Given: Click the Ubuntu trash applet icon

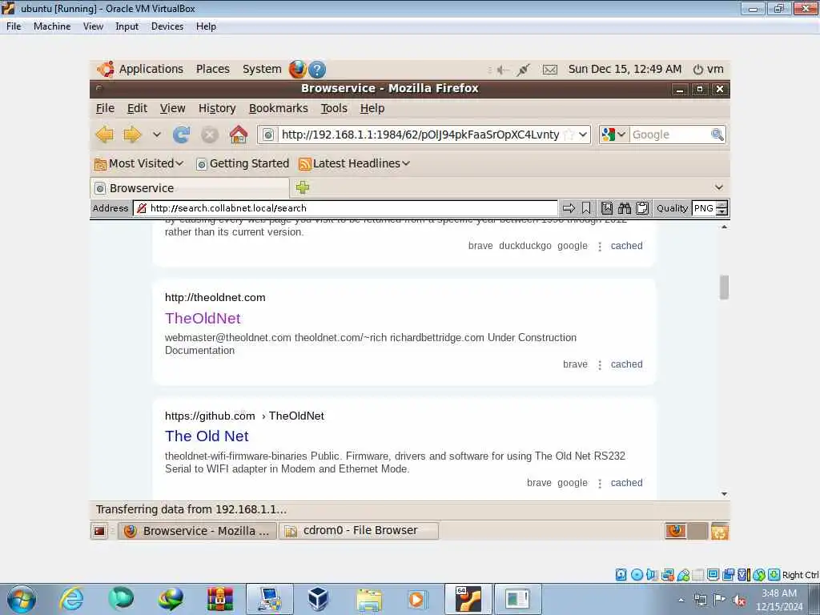Looking at the screenshot, I should click(720, 532).
